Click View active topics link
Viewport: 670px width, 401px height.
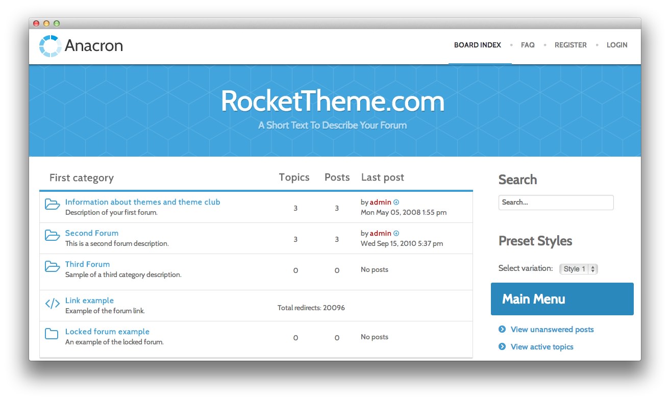pos(542,347)
